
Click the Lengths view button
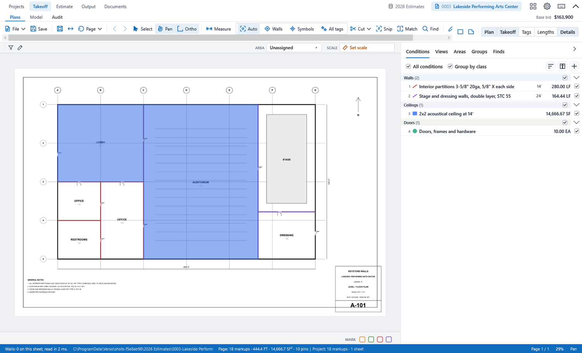[546, 32]
